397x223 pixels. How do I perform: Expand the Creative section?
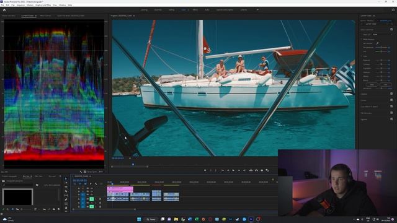[x=364, y=94]
